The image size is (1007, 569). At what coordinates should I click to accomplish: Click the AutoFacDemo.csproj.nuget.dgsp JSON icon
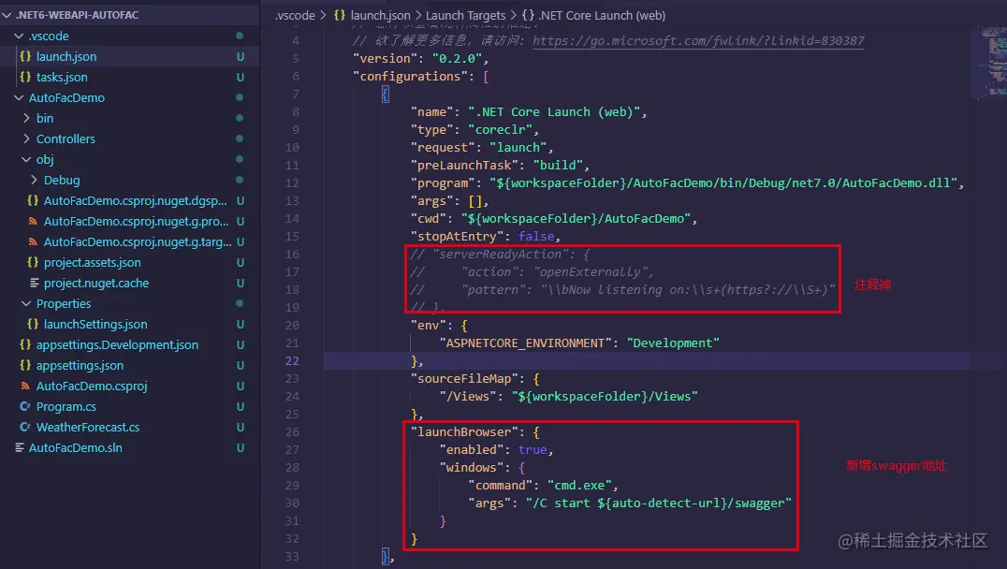33,200
